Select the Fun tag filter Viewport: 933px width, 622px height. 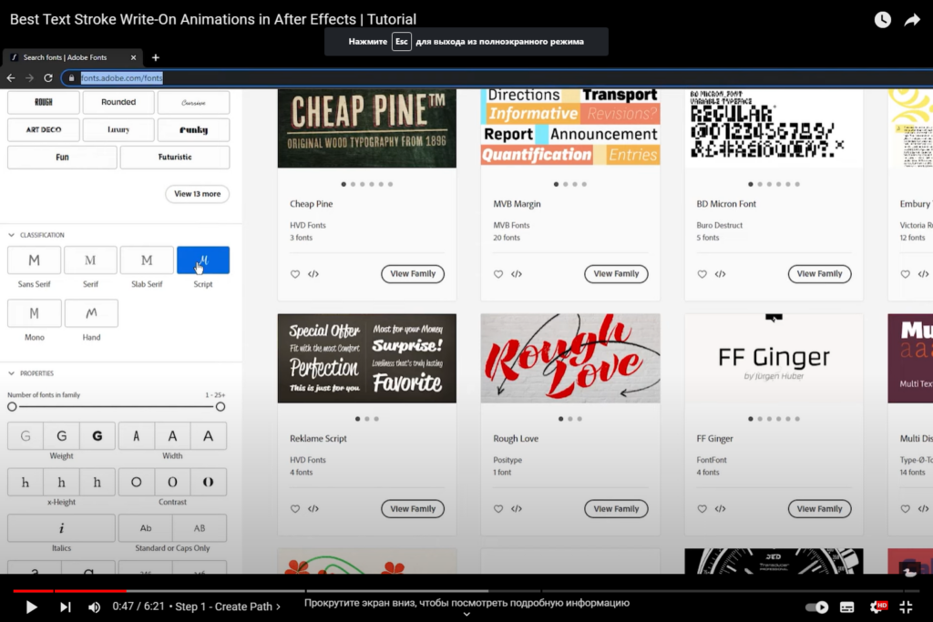(62, 157)
